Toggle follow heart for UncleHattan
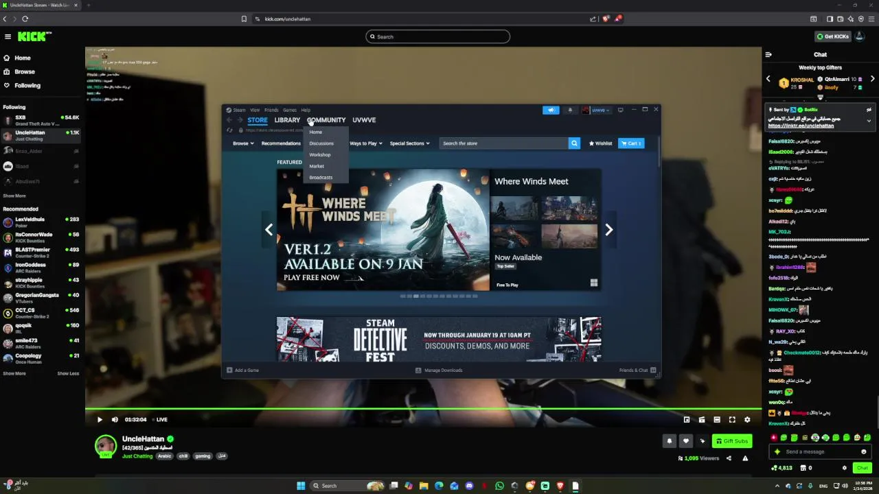The height and width of the screenshot is (494, 879). [686, 441]
